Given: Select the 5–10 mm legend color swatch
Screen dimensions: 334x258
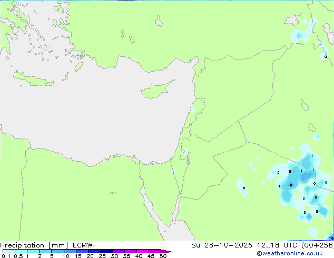Looking at the screenshot, I should pyautogui.click(x=57, y=251).
